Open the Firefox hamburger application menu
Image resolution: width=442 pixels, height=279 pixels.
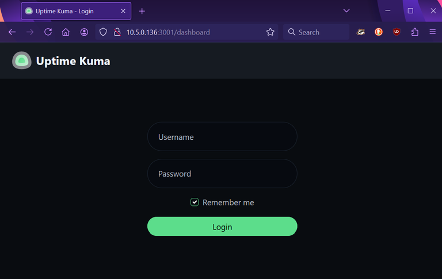click(432, 32)
